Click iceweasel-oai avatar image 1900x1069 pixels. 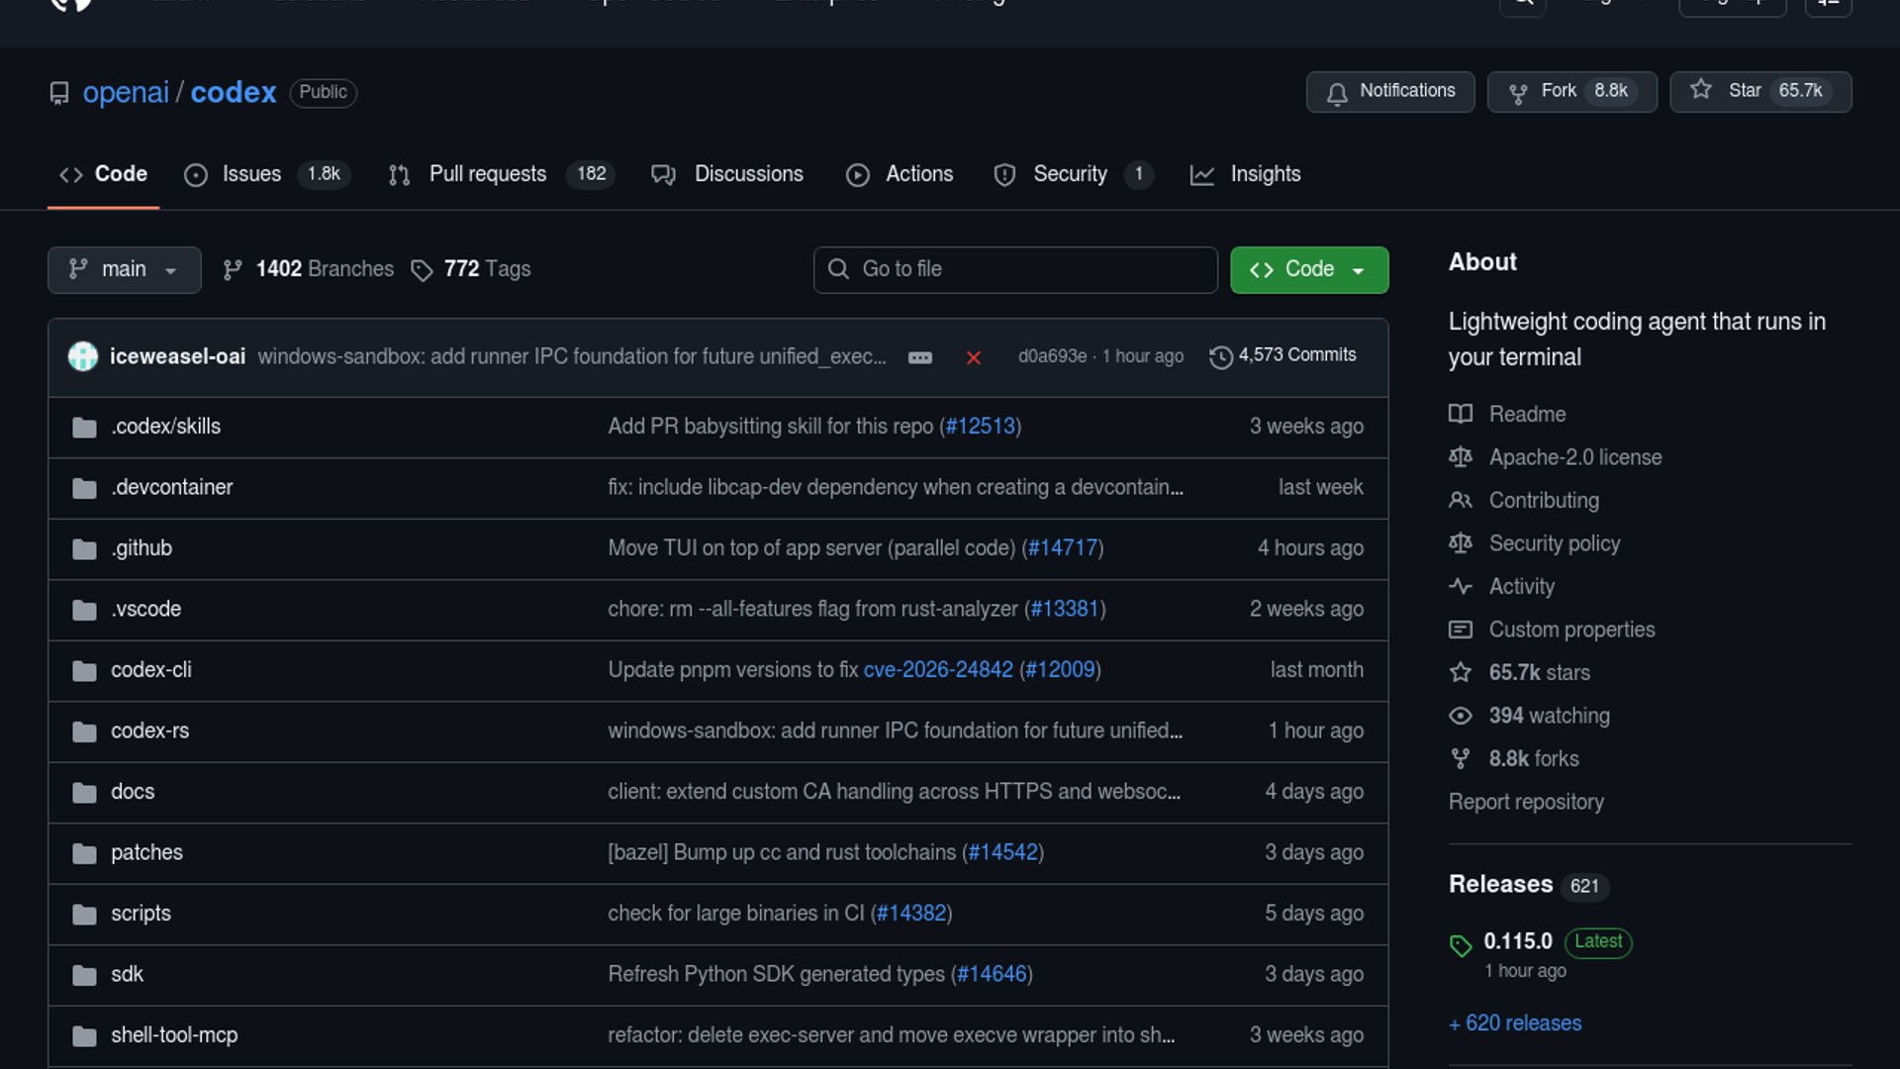click(x=83, y=356)
